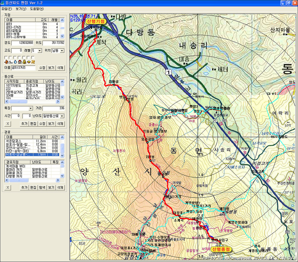This screenshot has width=298, height=262.
Task: Open the 파일(F) menu
Action: [x=7, y=9]
